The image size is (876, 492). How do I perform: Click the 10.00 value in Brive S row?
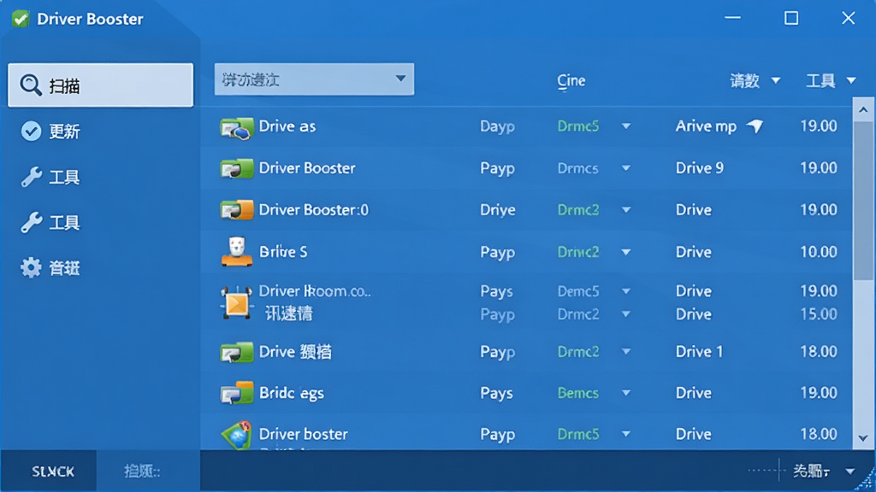819,252
